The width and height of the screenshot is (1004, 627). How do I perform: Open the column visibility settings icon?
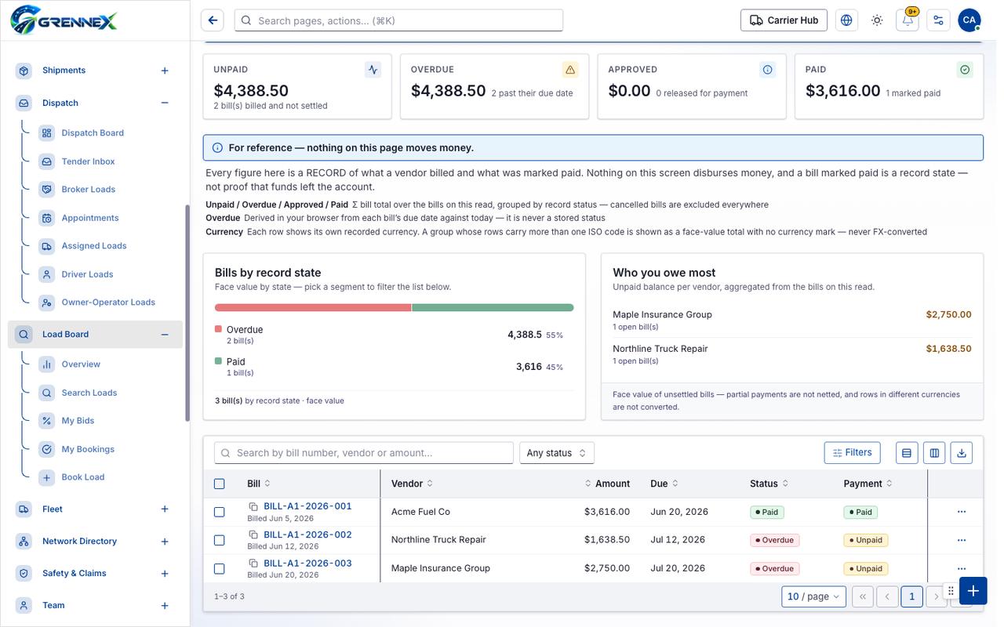(x=934, y=453)
